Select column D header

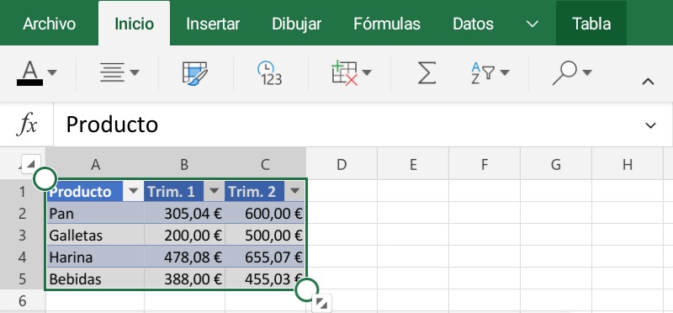(342, 164)
